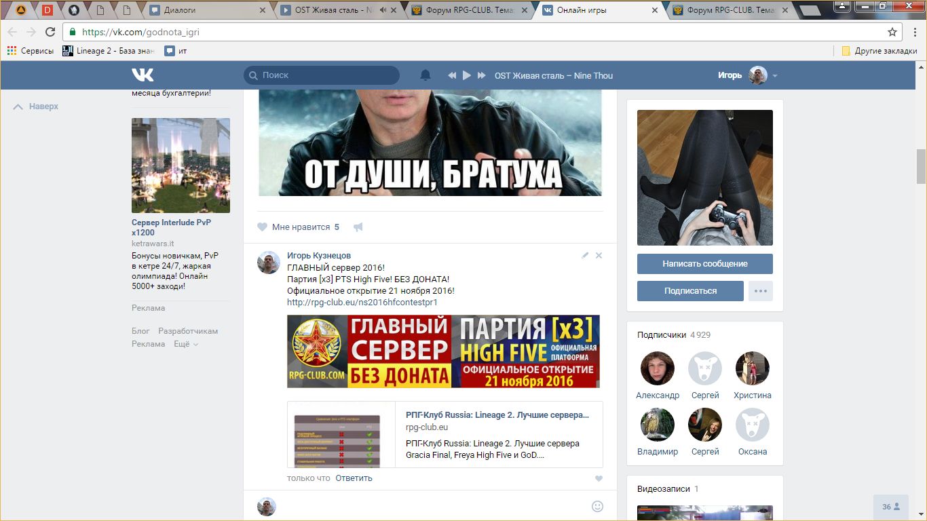Open subscriber Владимир's profile
Screen dimensions: 927x521
[x=658, y=425]
